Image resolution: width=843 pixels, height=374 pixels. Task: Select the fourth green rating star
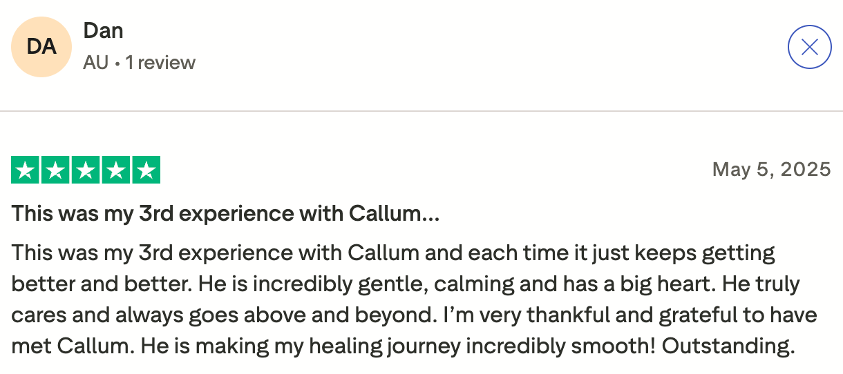tap(116, 170)
